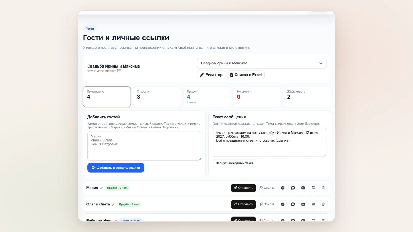Viewport: 413px width, 232px height.
Task: Share Олег и Света link via Telegram
Action: [283, 204]
